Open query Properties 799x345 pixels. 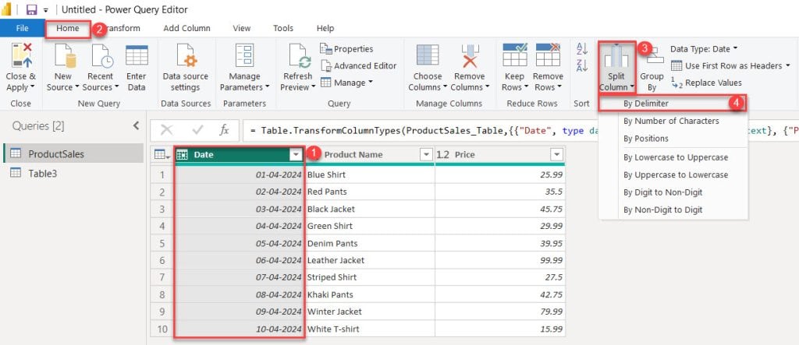click(x=346, y=49)
